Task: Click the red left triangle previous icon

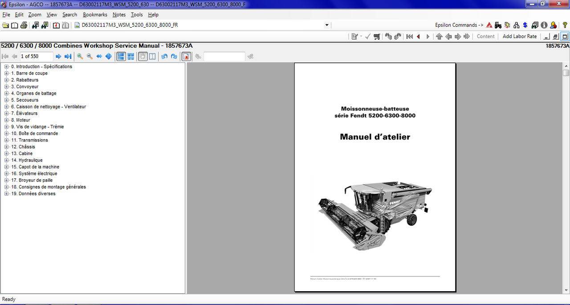Action: pos(419,37)
